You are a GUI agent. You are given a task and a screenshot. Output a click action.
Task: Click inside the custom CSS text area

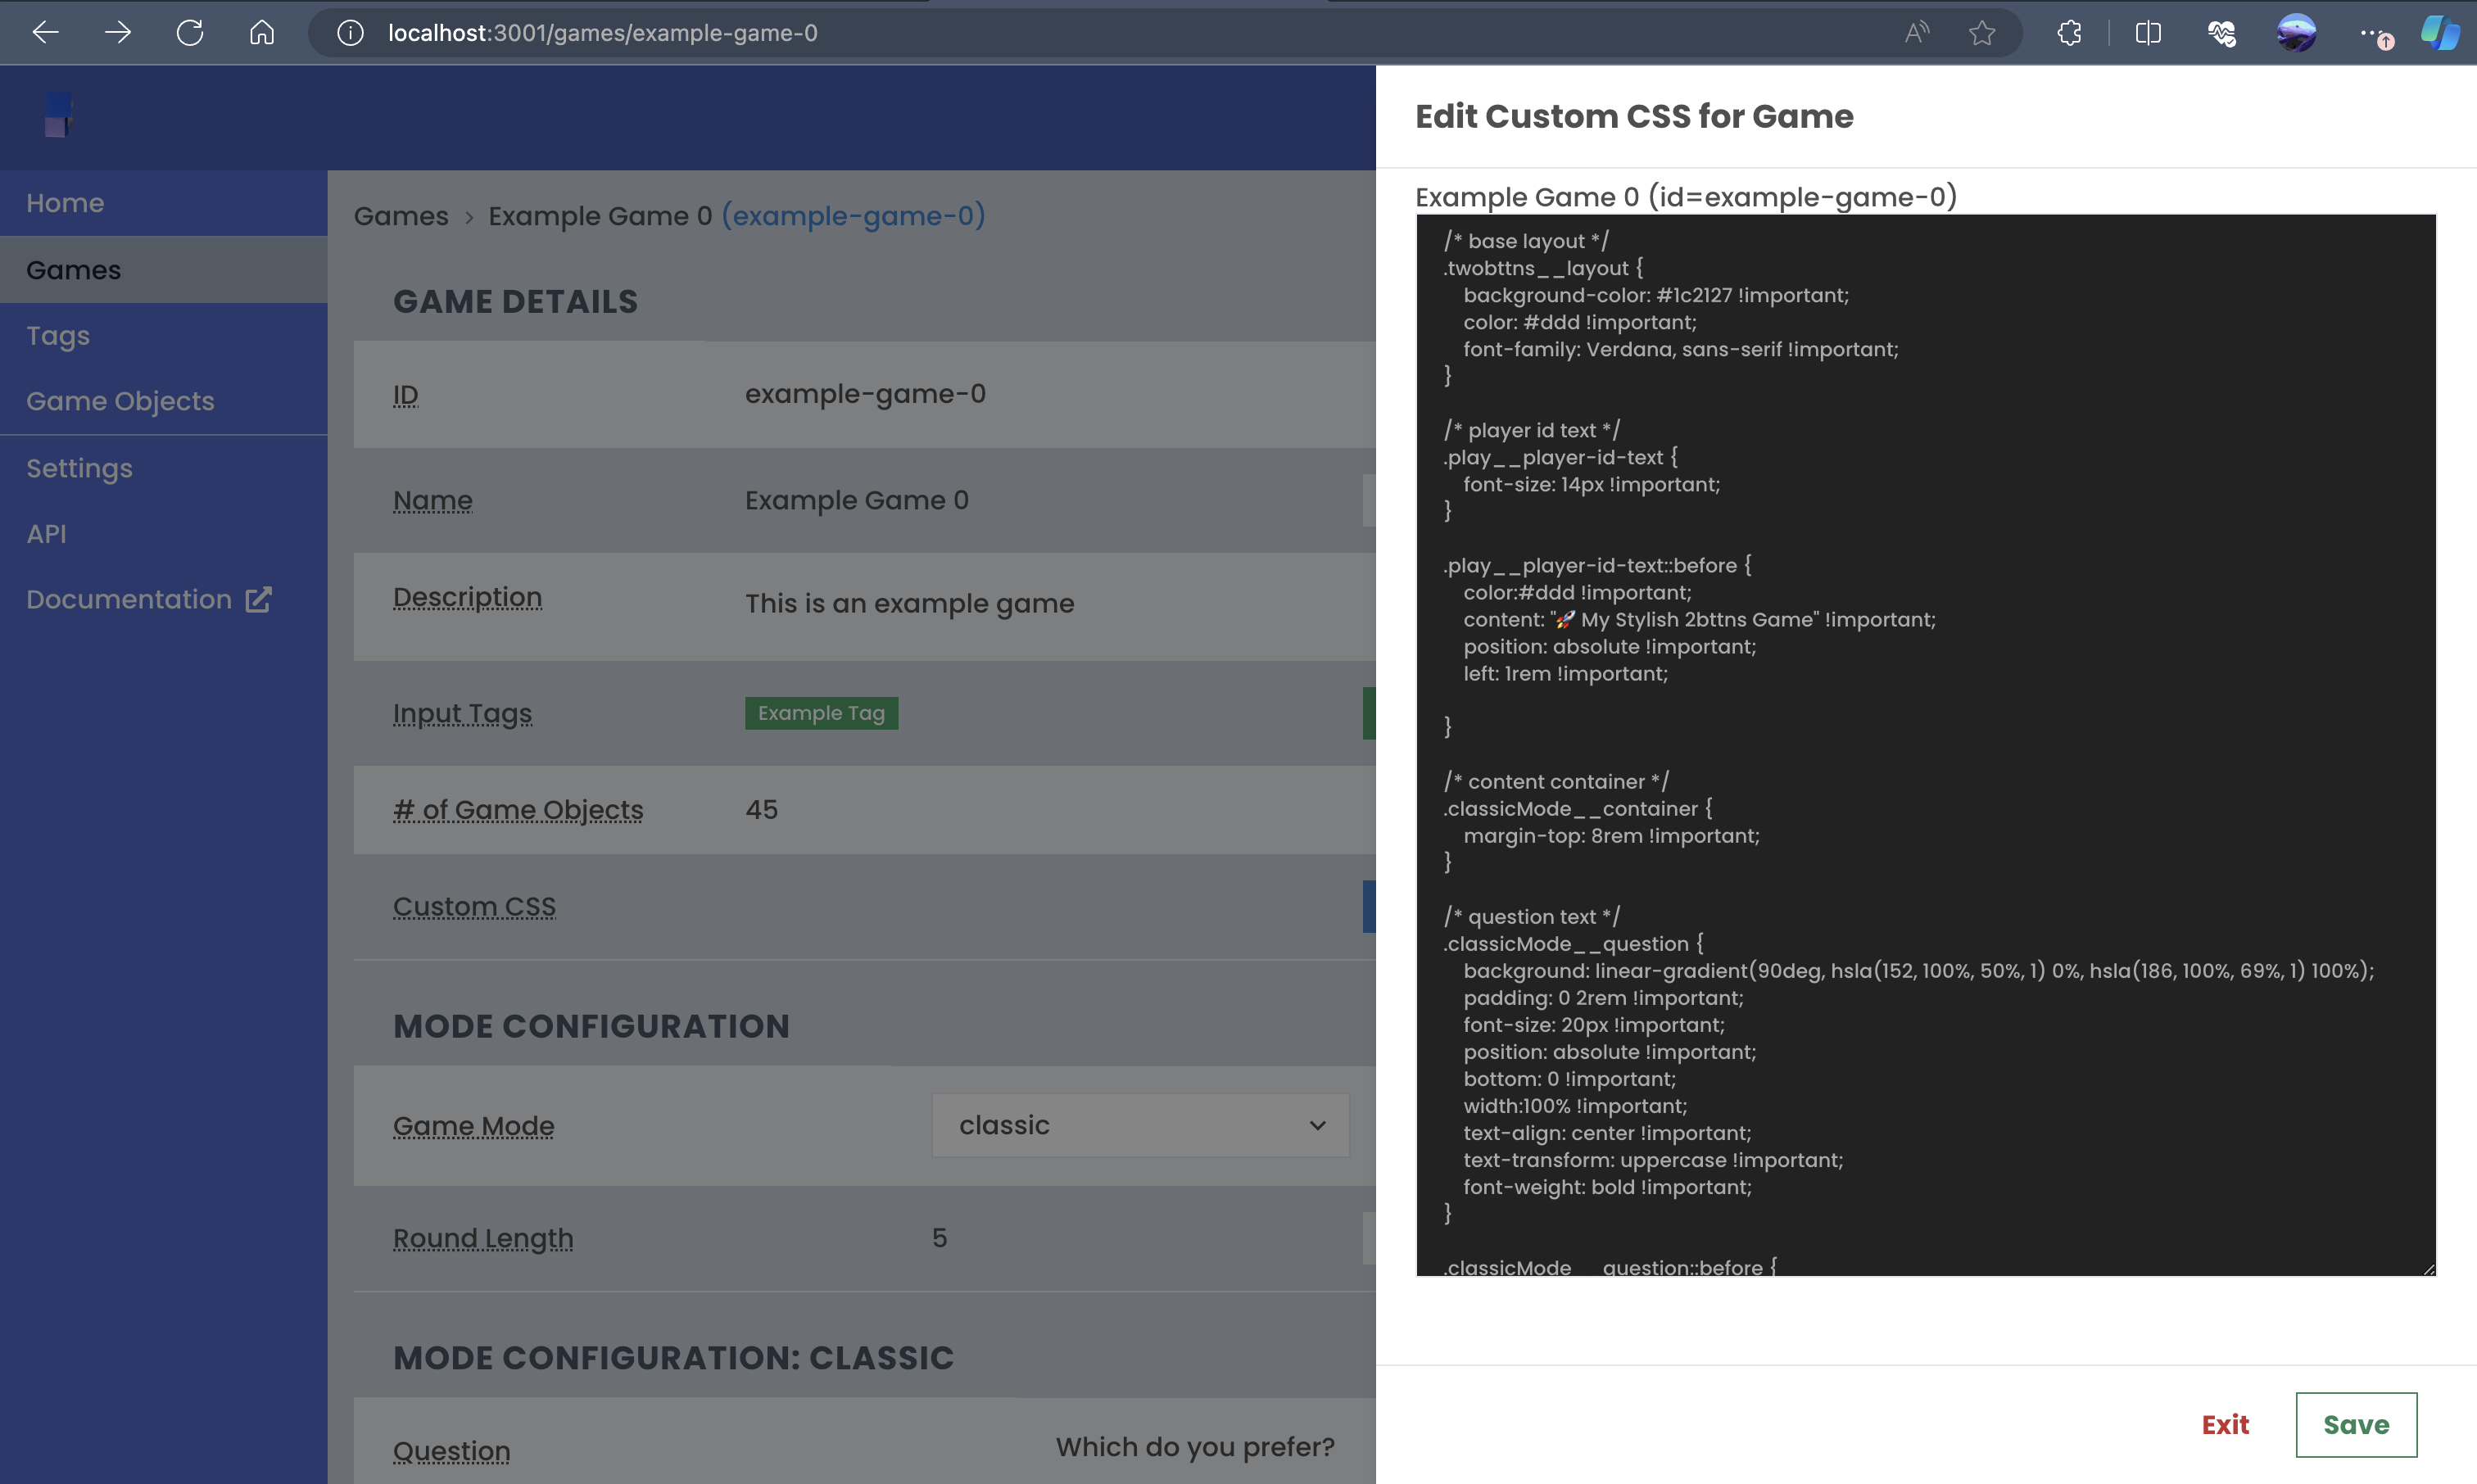pyautogui.click(x=1926, y=745)
